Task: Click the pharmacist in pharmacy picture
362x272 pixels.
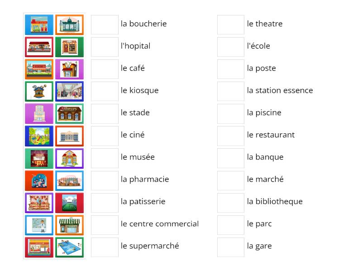Action: pos(39,224)
